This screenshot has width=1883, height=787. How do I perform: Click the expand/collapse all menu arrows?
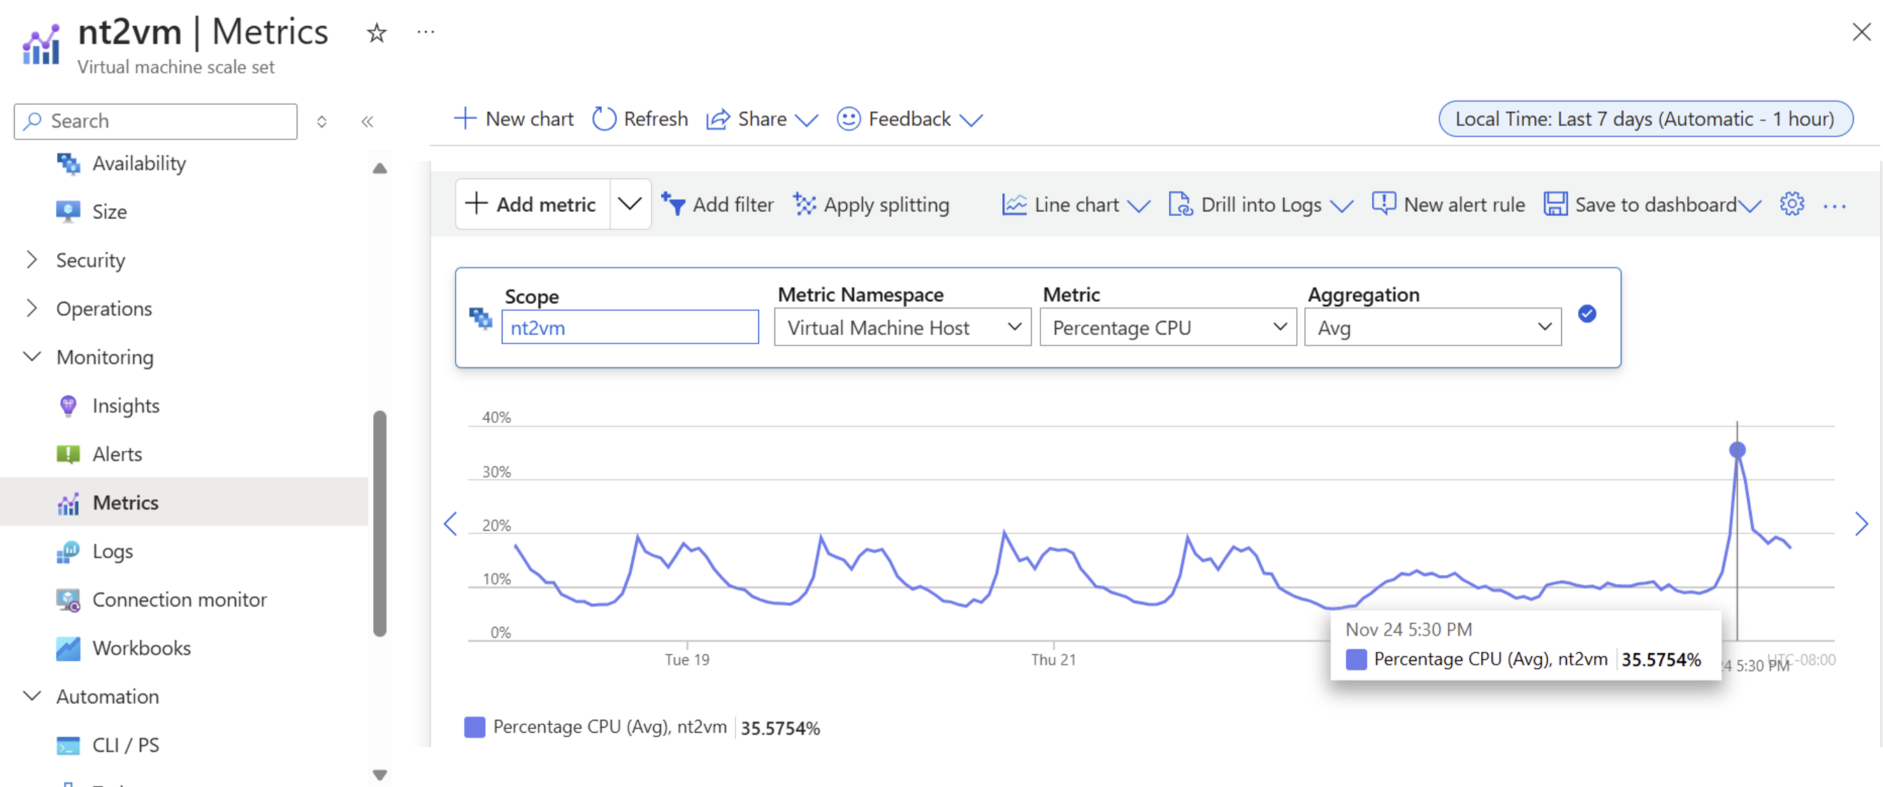click(322, 121)
